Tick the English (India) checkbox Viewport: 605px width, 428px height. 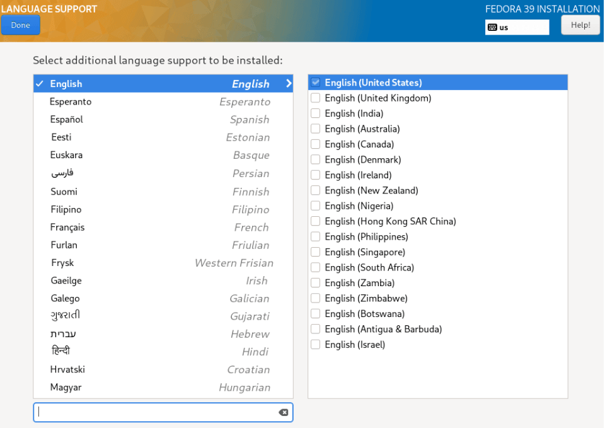316,113
